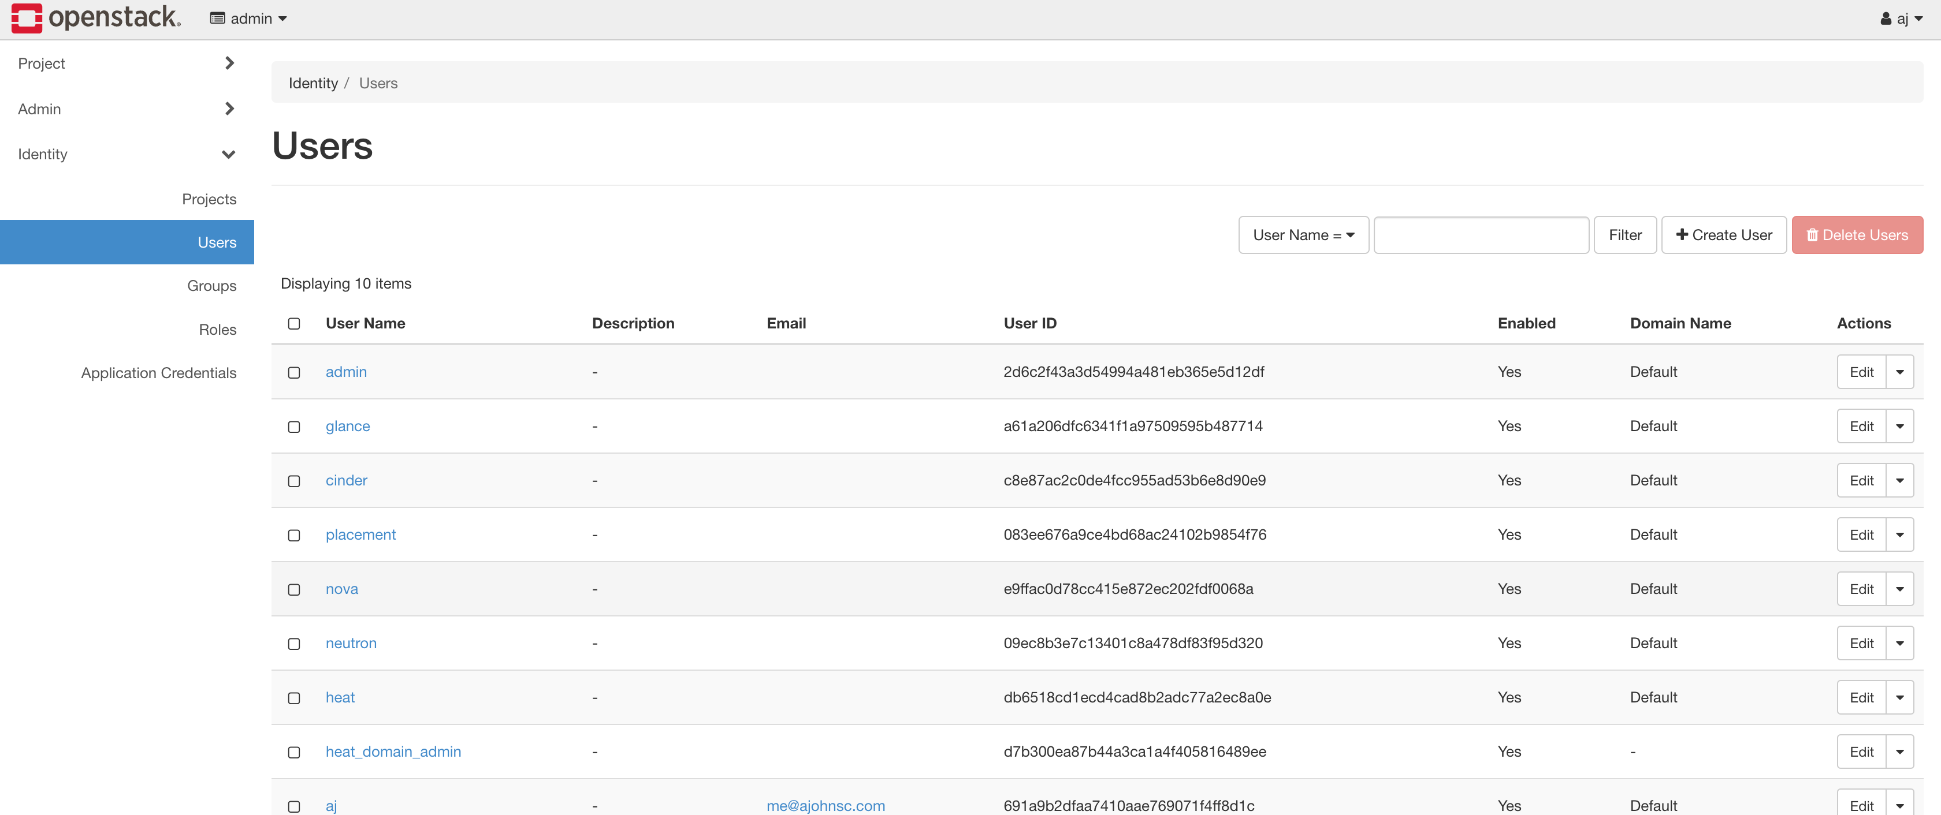Expand the Project sidebar section
This screenshot has height=815, width=1941.
pos(126,63)
